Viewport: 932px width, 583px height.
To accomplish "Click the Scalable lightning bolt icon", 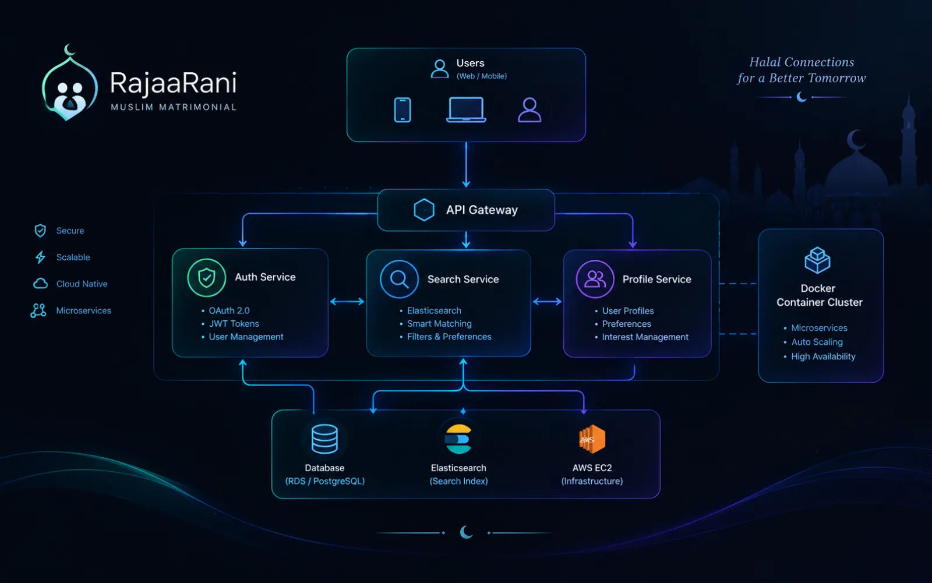I will click(40, 257).
